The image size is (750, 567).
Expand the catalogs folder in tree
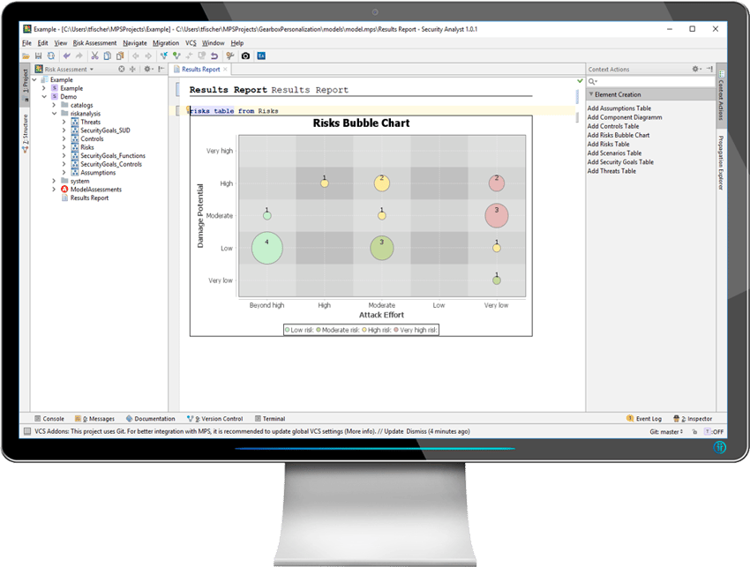pyautogui.click(x=54, y=105)
